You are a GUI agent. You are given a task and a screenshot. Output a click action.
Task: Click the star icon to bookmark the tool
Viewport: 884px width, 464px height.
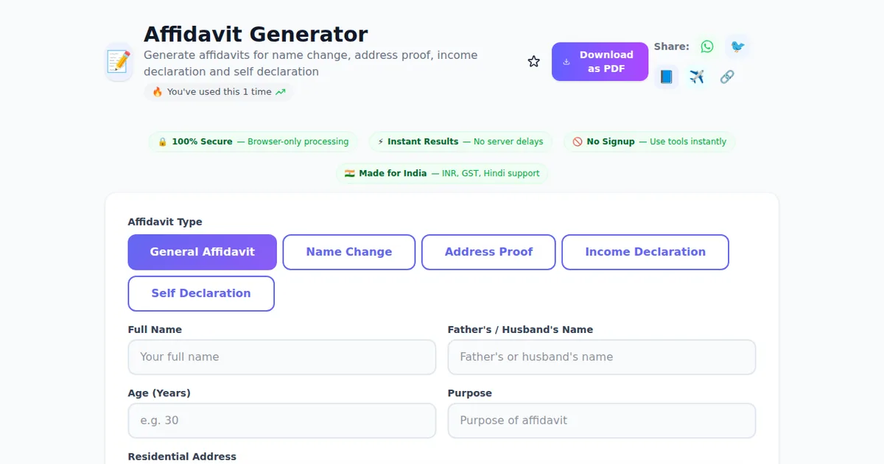(533, 61)
